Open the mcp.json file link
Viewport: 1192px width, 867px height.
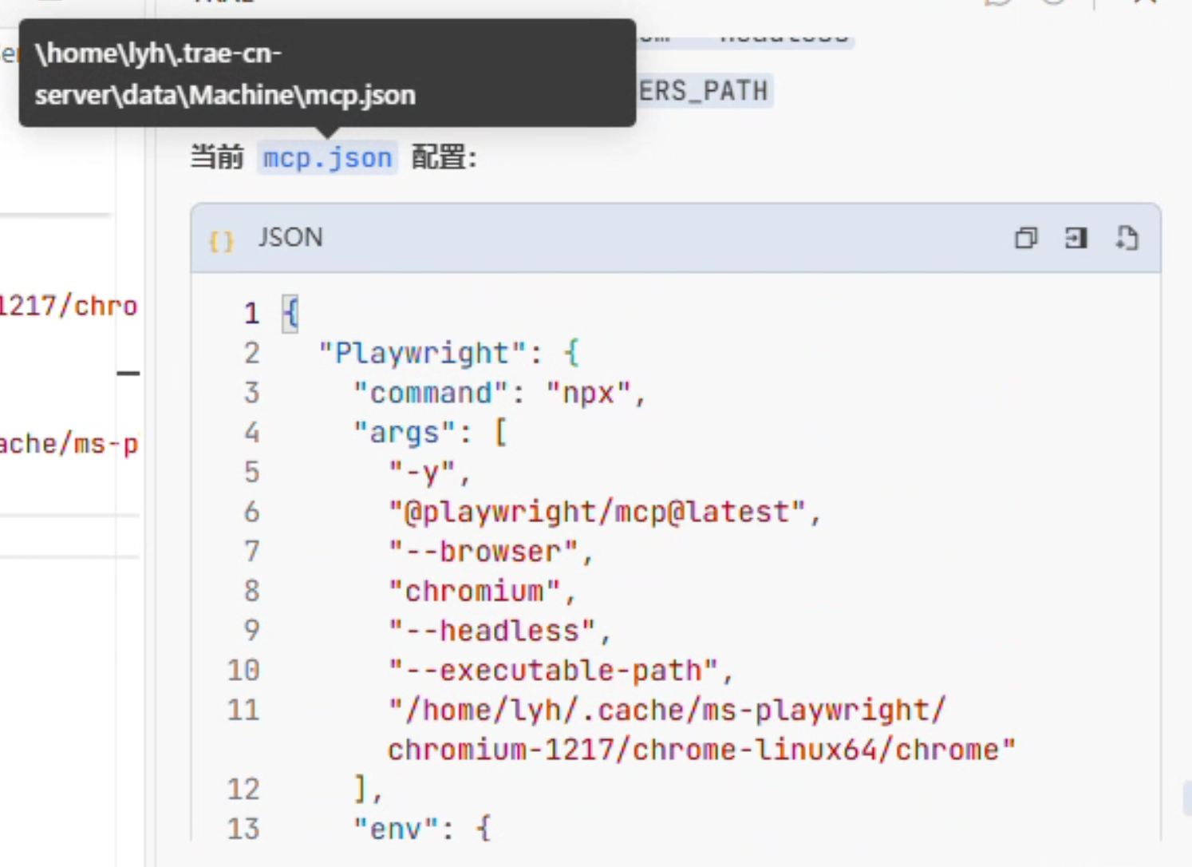point(327,158)
